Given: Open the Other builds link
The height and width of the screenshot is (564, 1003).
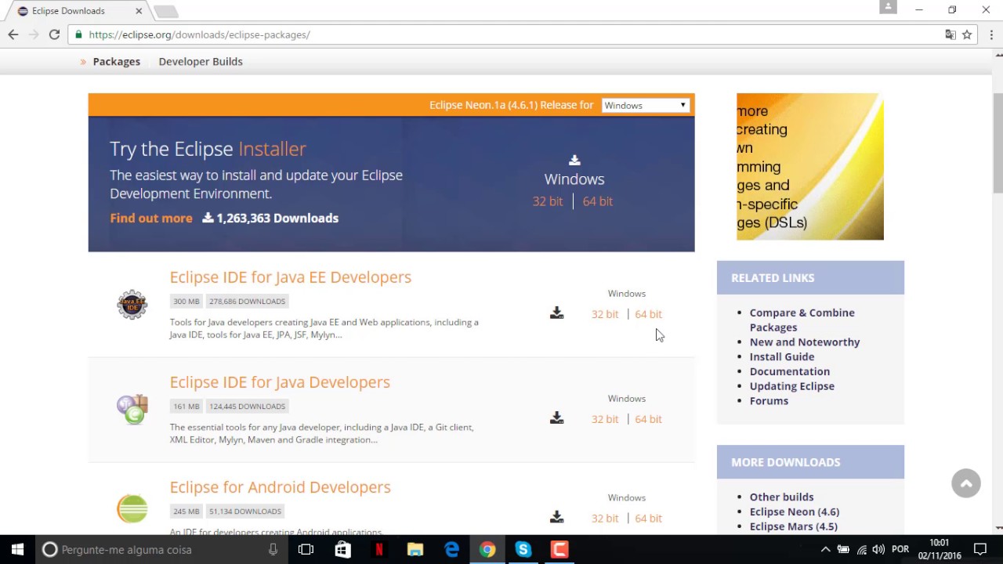Looking at the screenshot, I should click(x=781, y=497).
